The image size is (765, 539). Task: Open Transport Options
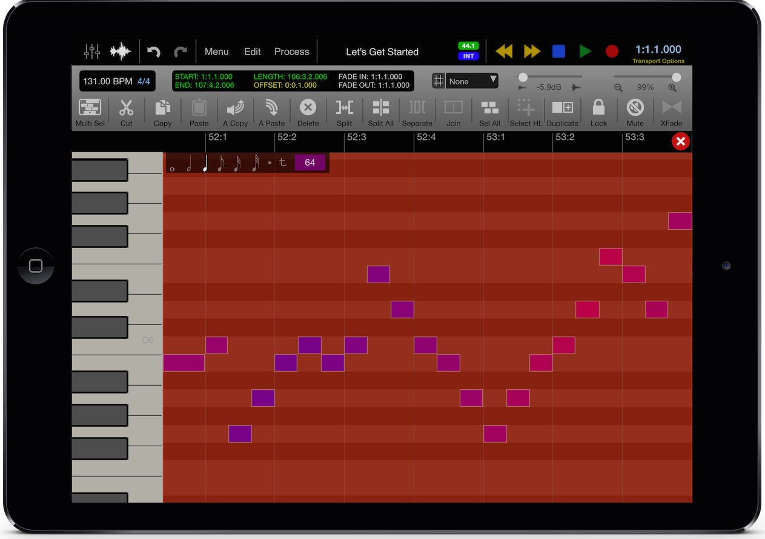(658, 61)
